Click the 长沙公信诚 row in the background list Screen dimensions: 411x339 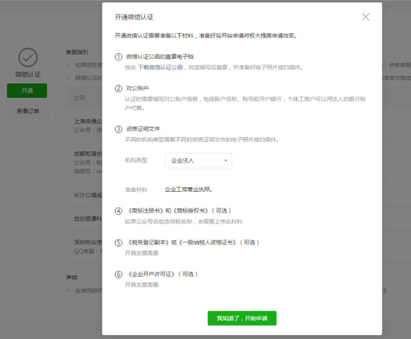84,195
